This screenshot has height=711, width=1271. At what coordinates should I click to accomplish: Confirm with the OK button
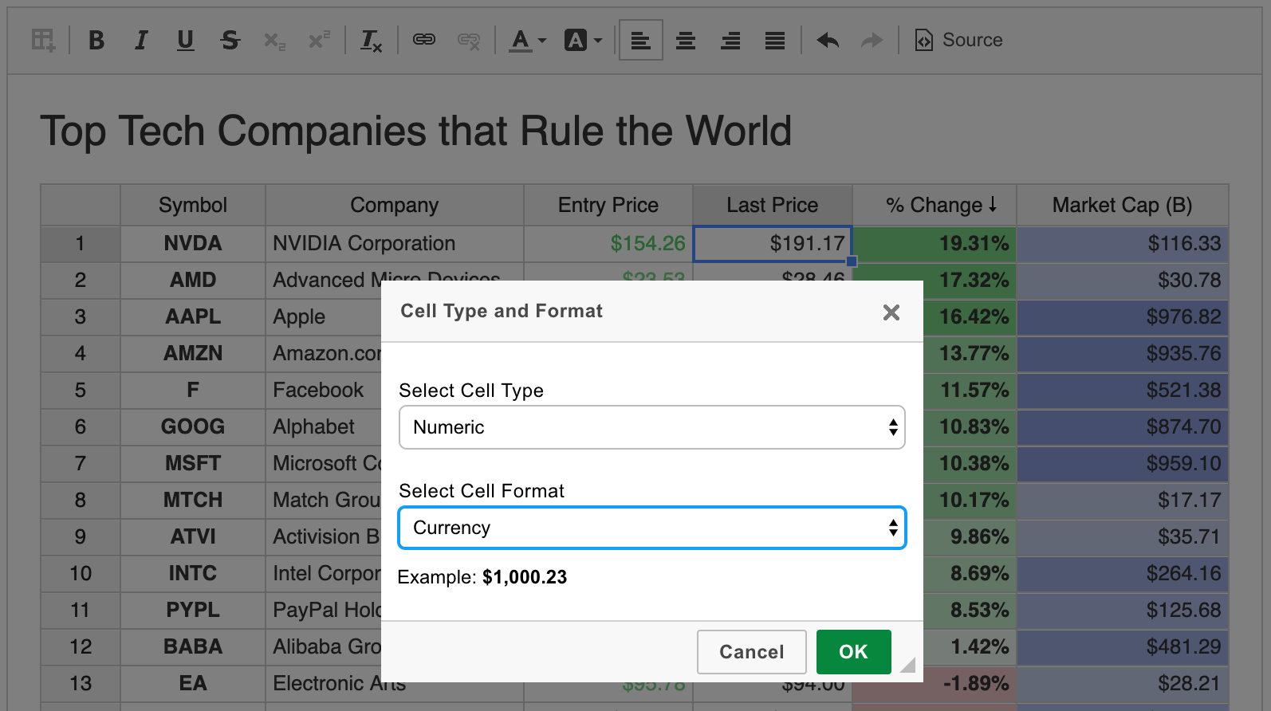click(854, 652)
